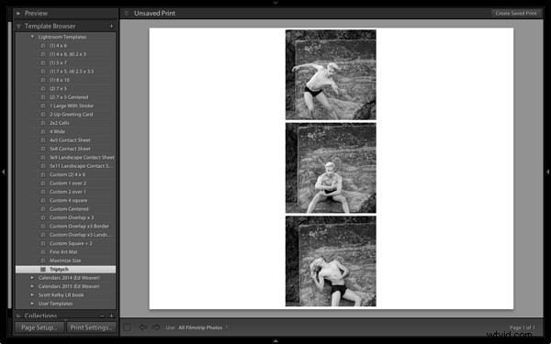The width and height of the screenshot is (551, 344).
Task: Expand the User Templates folder
Action: point(32,304)
